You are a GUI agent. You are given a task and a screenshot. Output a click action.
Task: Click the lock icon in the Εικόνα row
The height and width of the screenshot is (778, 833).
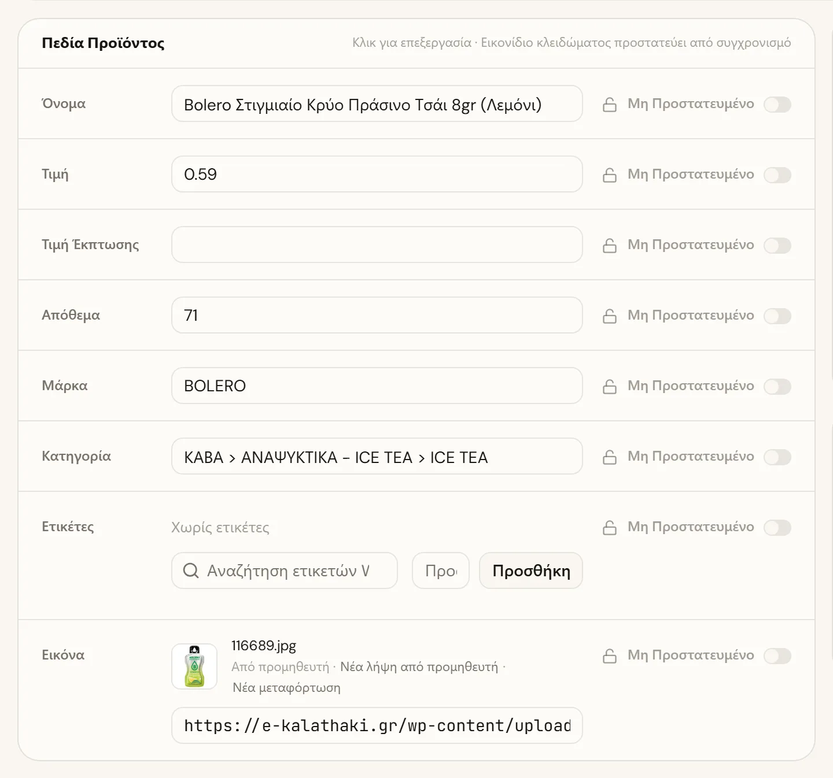click(x=610, y=656)
